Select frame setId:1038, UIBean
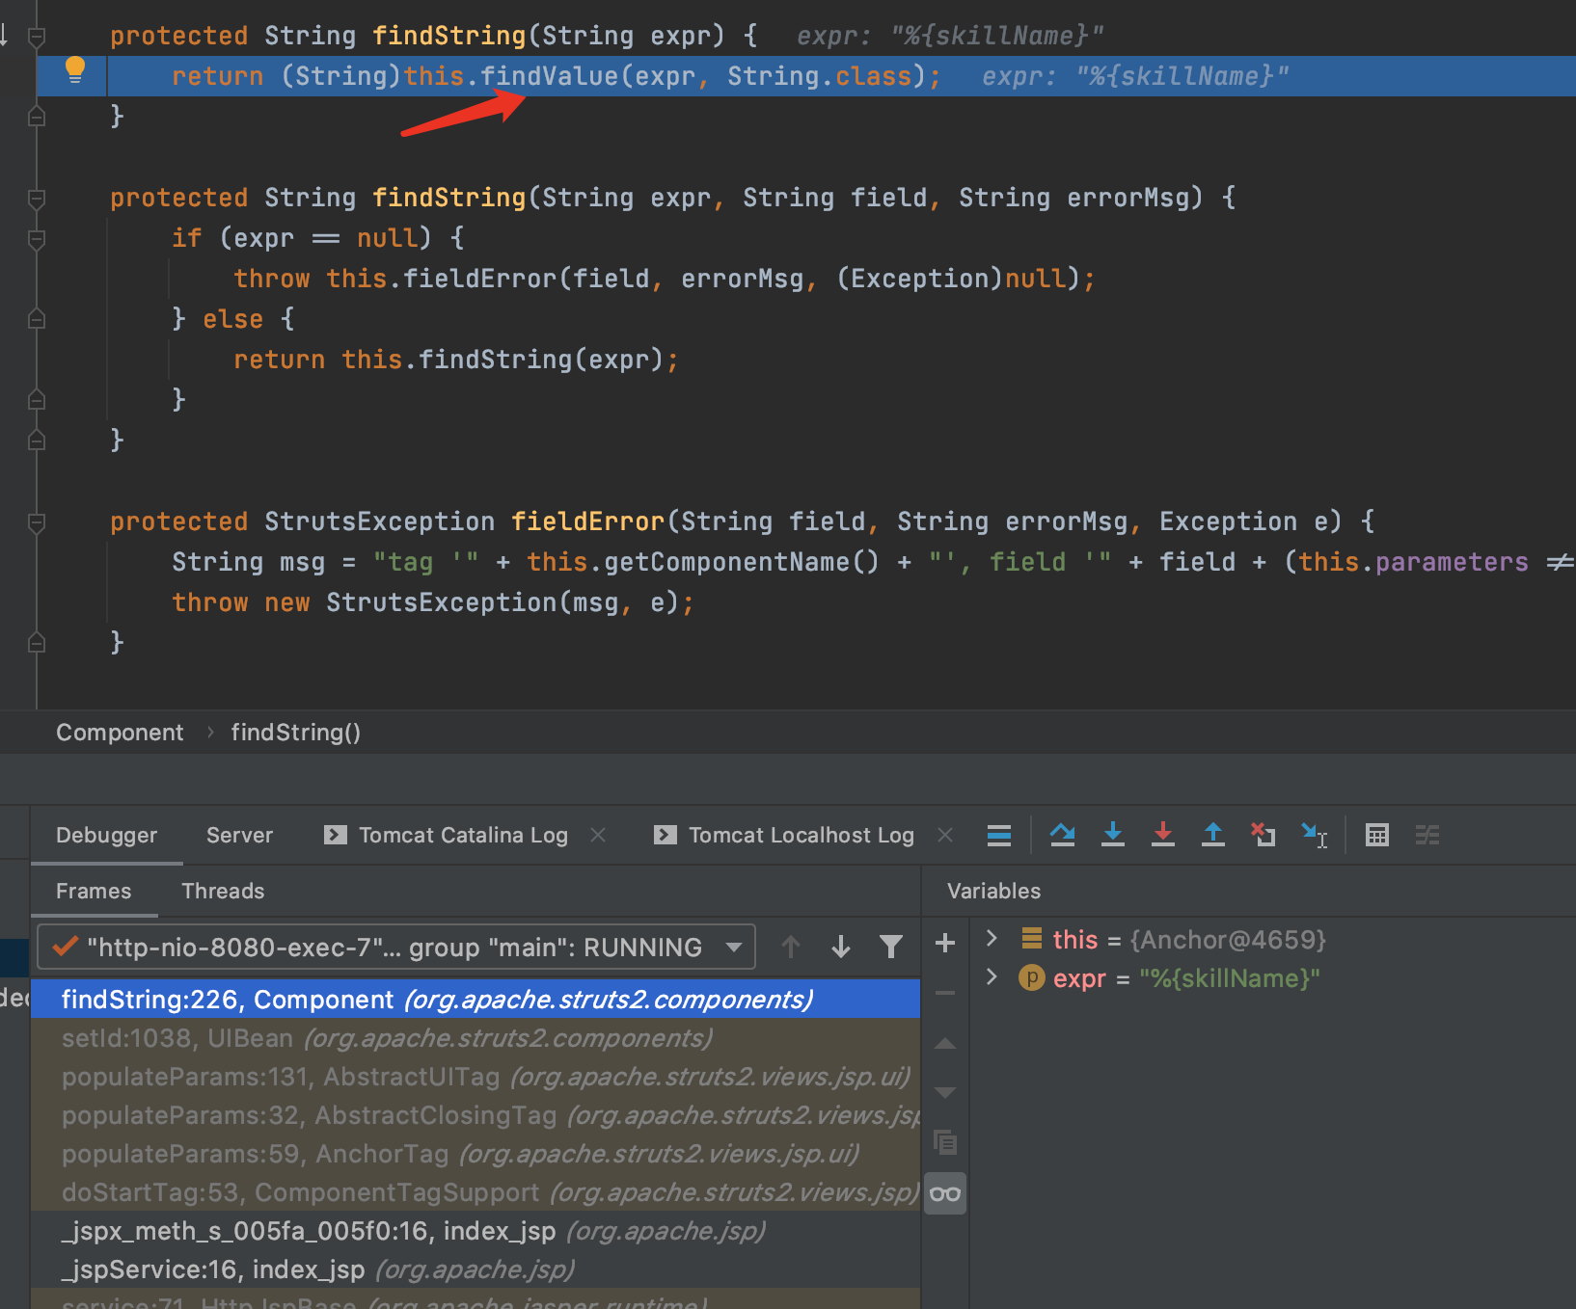The height and width of the screenshot is (1309, 1576). click(x=476, y=1038)
